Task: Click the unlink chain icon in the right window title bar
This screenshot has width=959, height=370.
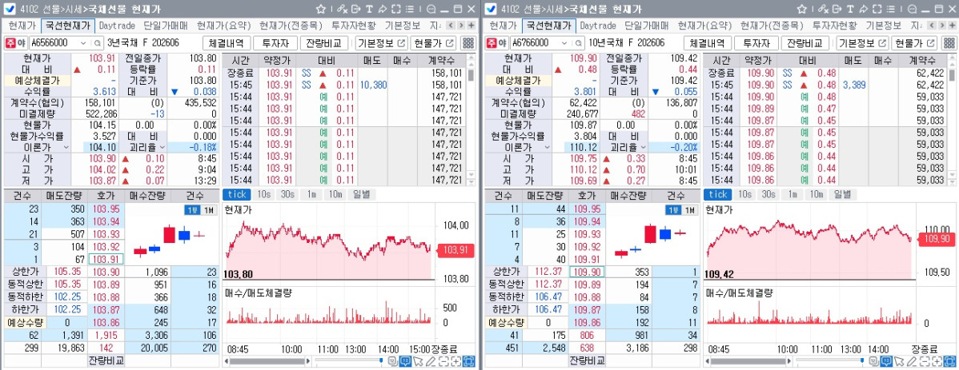Action: point(823,9)
